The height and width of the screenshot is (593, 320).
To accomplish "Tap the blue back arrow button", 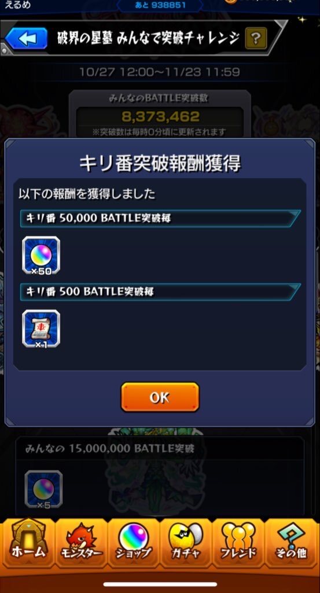I will (x=27, y=38).
